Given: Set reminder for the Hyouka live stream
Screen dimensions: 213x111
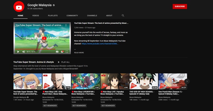Looking at the screenshot, I should (108, 106).
